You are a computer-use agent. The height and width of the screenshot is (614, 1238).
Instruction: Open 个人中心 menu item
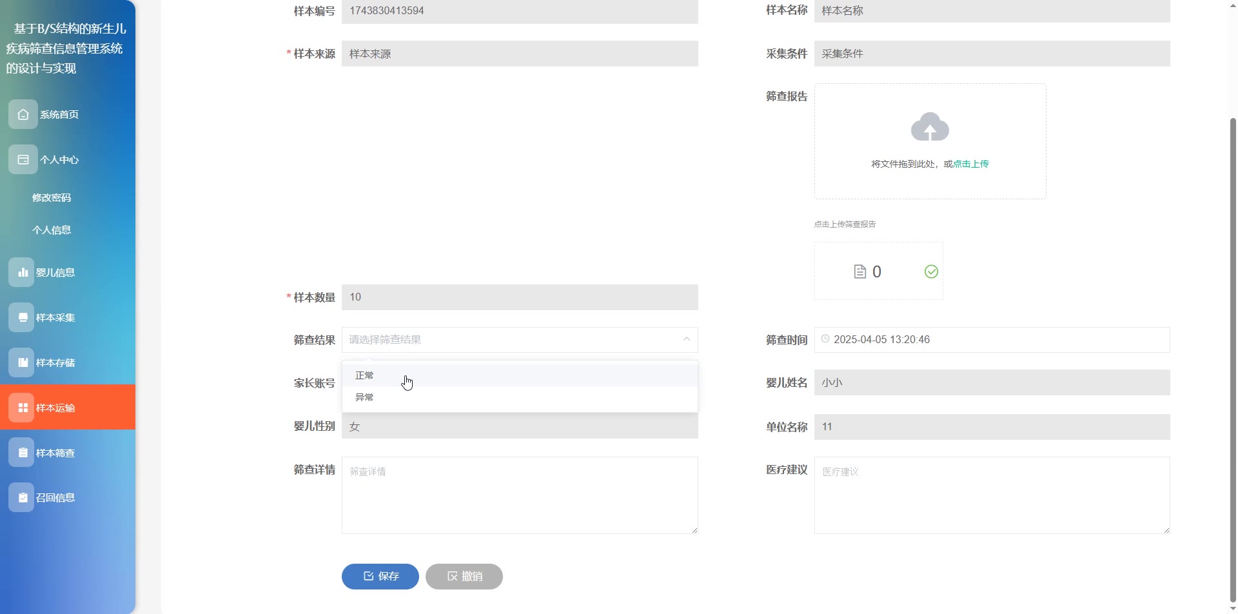[x=68, y=159]
